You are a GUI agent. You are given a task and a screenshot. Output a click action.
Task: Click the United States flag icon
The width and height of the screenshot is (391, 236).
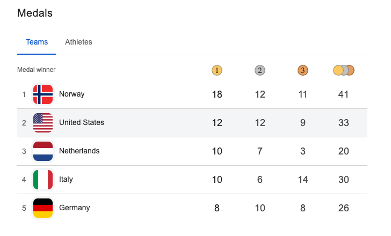point(43,123)
